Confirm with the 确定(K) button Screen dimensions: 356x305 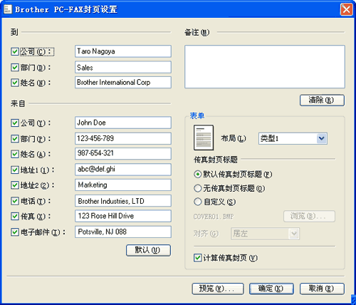coord(271,289)
